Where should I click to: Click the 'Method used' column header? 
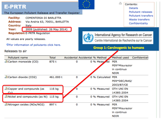tap(120, 57)
